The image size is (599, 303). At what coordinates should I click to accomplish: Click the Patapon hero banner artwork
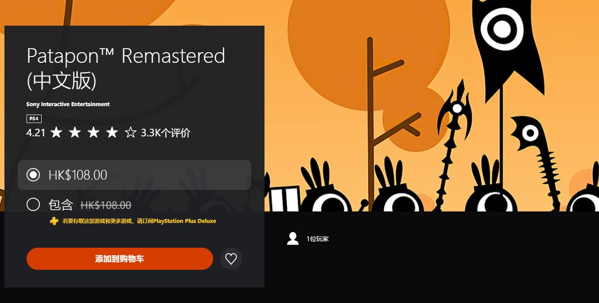click(x=432, y=106)
